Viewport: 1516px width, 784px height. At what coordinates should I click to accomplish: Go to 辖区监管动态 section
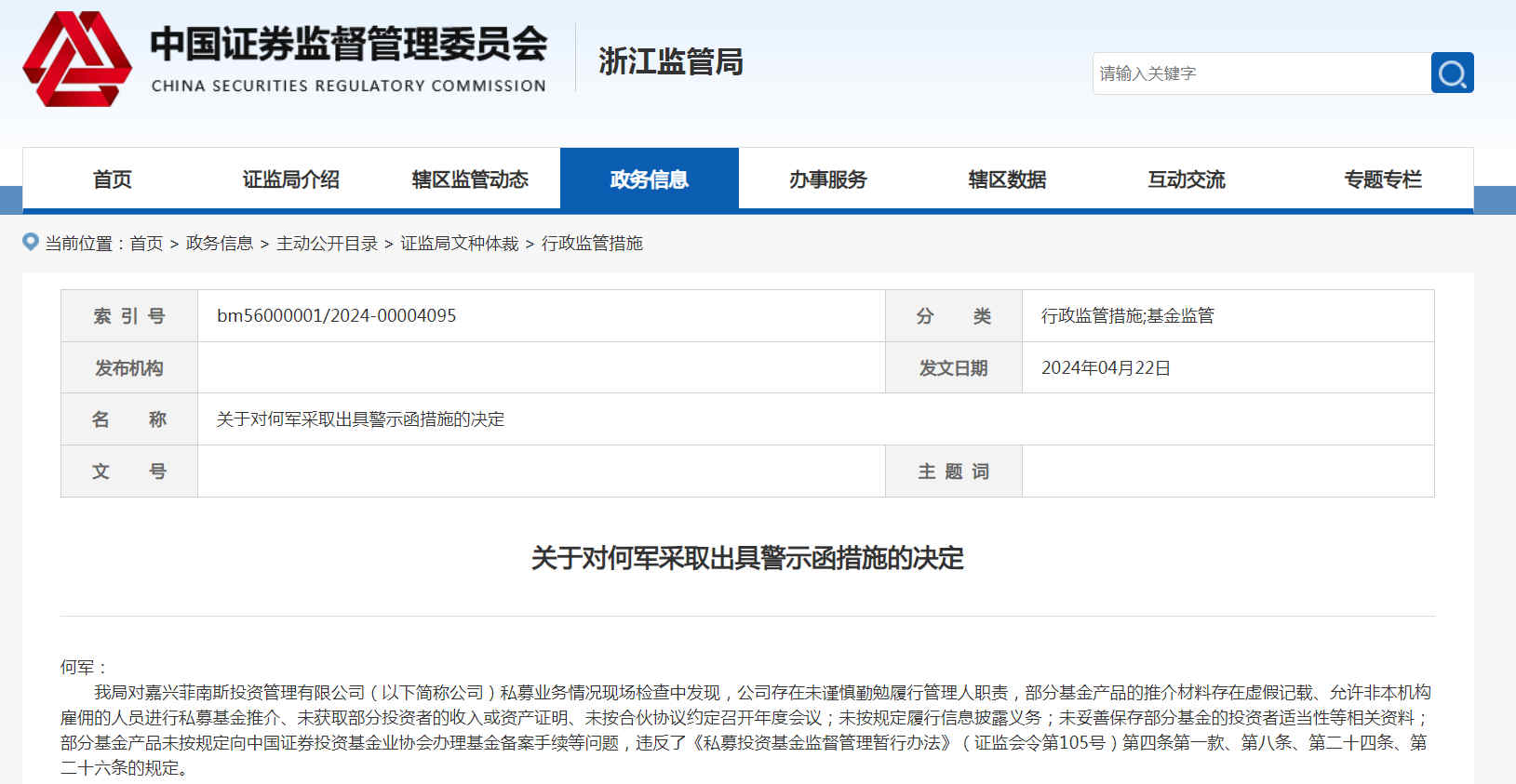[x=470, y=179]
